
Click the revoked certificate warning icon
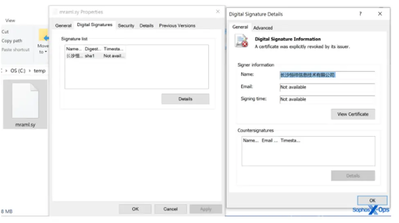pyautogui.click(x=241, y=41)
